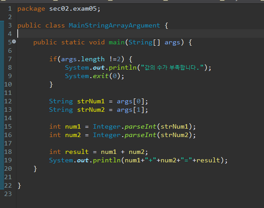Click the 'public' keyword on line 3
Viewport: 264px width, 208px height.
pos(29,26)
